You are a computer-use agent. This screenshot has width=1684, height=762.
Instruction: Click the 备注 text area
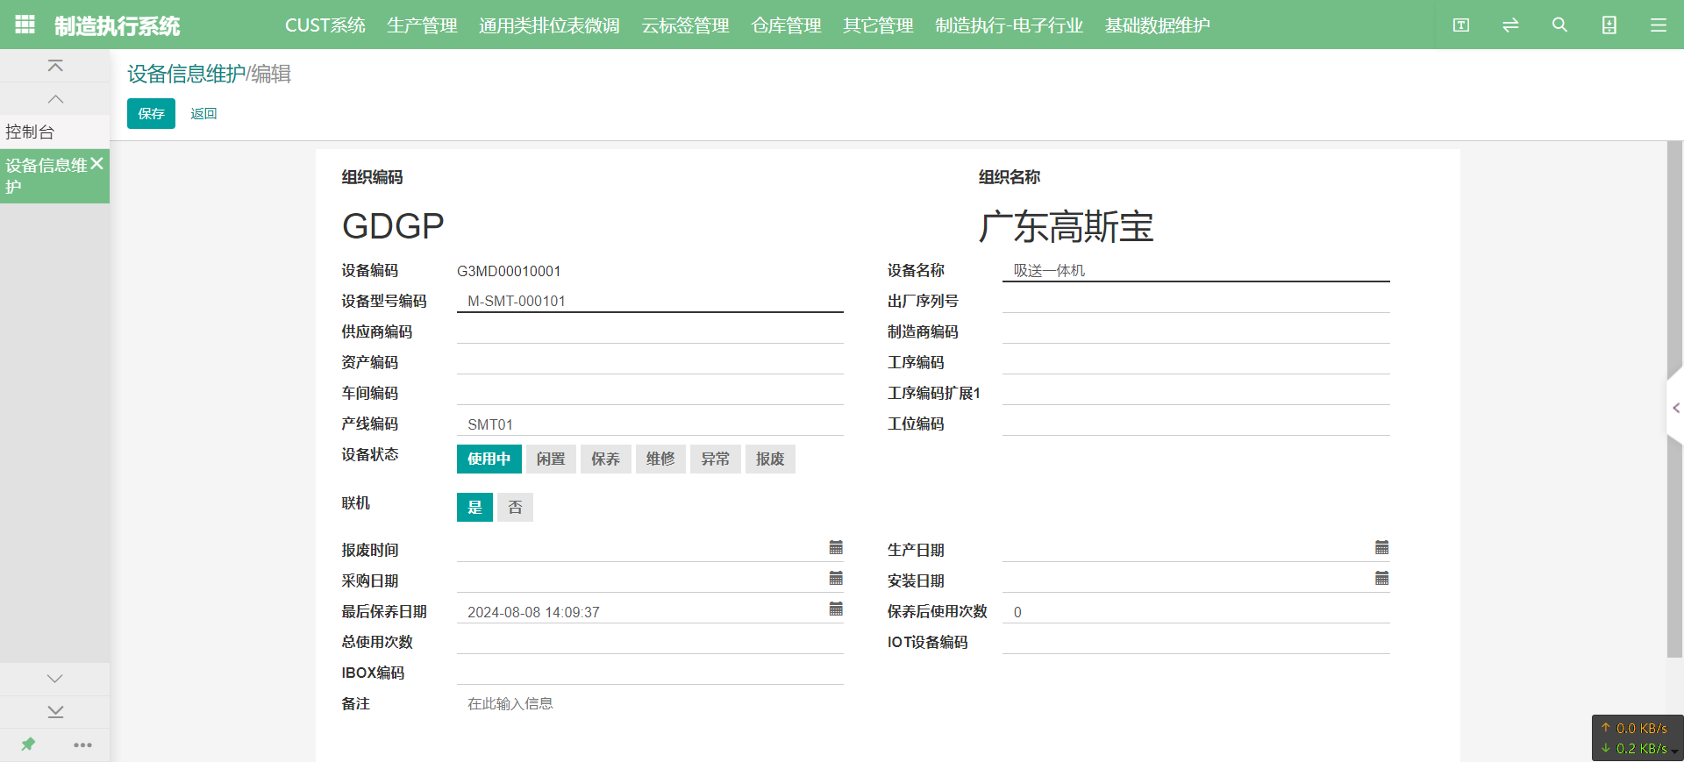tap(650, 703)
